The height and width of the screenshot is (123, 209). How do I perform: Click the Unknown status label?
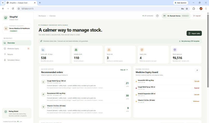[196, 101]
